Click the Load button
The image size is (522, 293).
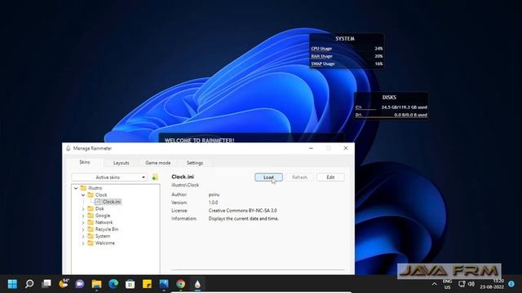268,177
